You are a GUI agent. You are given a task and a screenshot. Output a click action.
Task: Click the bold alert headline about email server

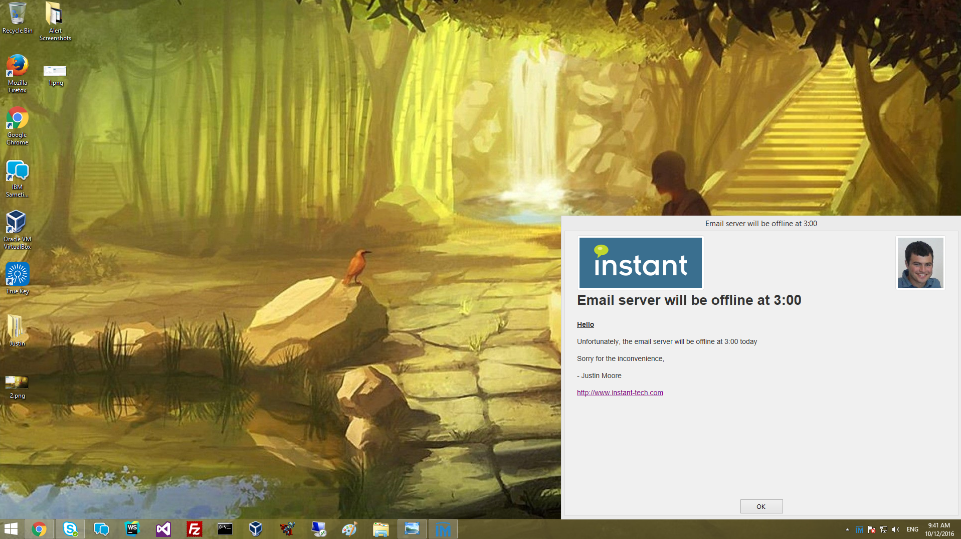point(689,300)
